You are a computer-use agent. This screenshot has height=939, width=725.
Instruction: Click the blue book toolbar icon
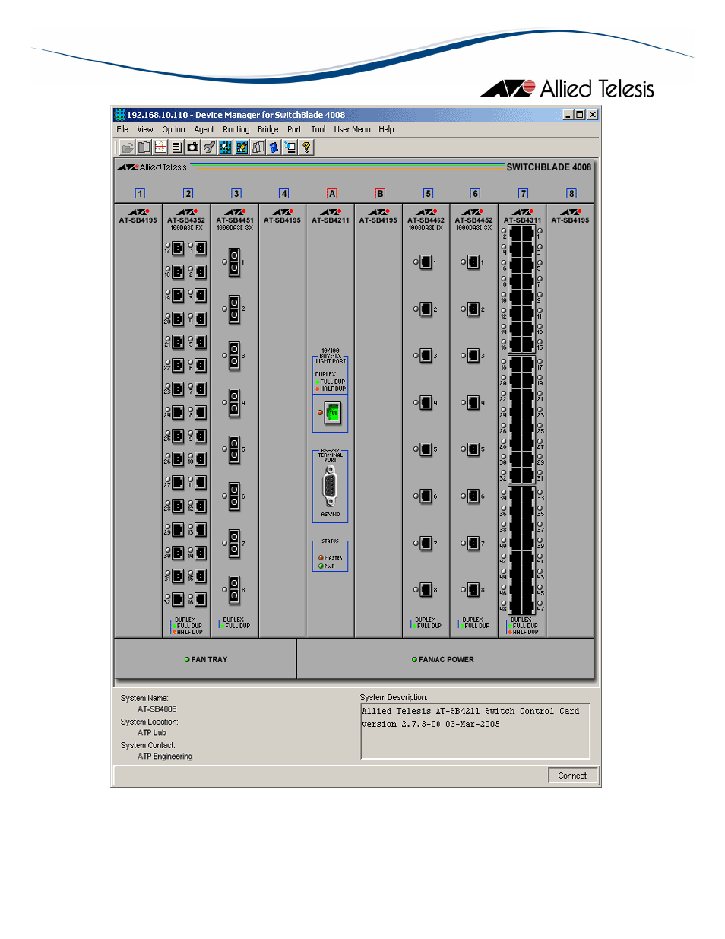(274, 148)
